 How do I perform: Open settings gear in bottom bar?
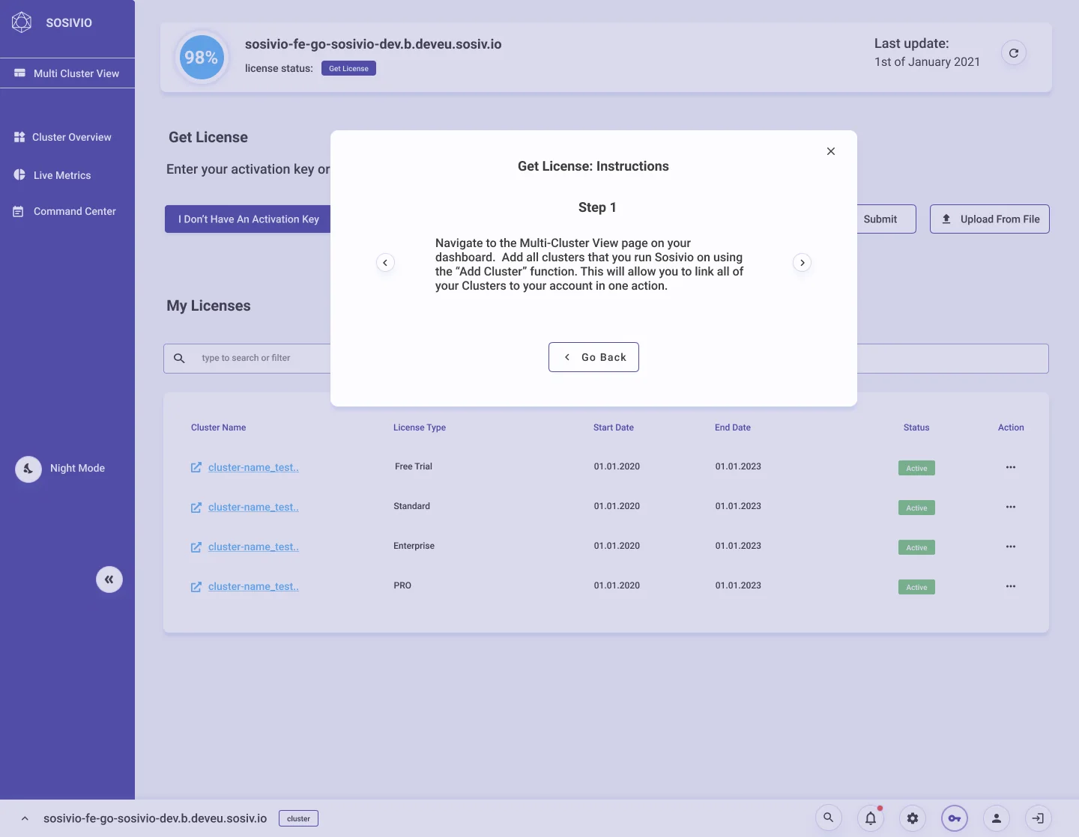click(x=913, y=818)
